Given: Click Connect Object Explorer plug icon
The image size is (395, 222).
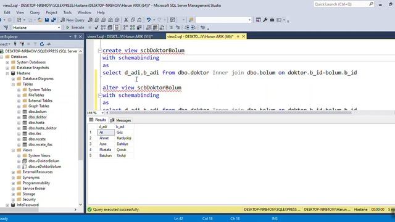Looking at the screenshot, I should point(15,44).
